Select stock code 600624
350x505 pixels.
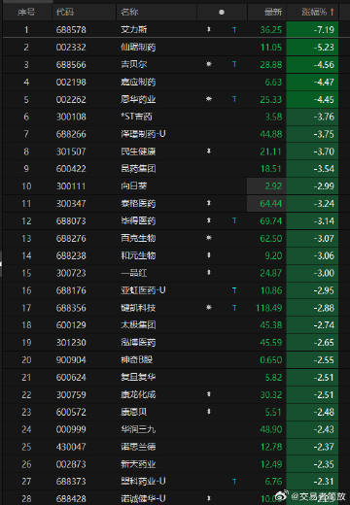[x=71, y=378]
